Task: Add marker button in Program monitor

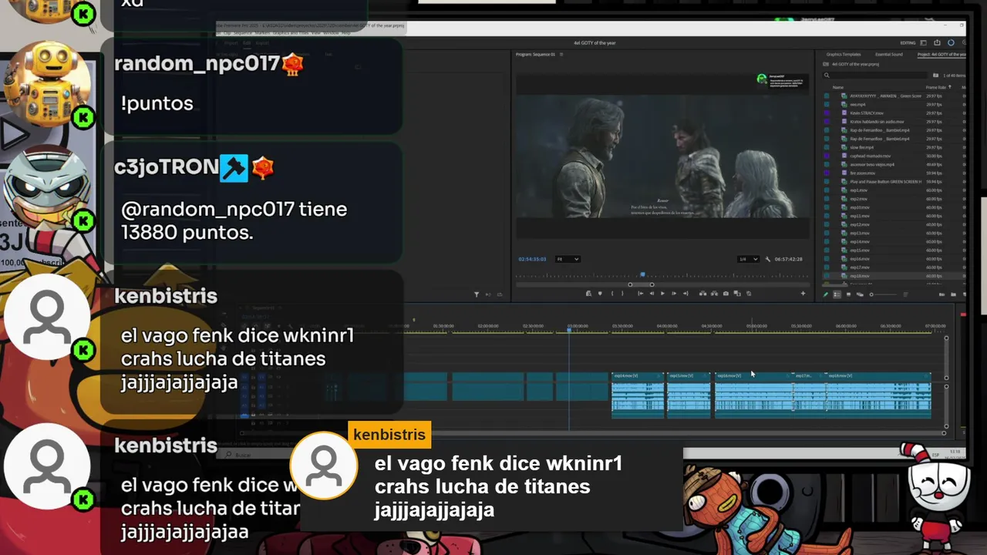Action: point(600,293)
